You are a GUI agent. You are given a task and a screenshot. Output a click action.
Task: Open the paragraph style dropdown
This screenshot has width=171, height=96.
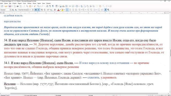pyautogui.click(x=11, y=10)
